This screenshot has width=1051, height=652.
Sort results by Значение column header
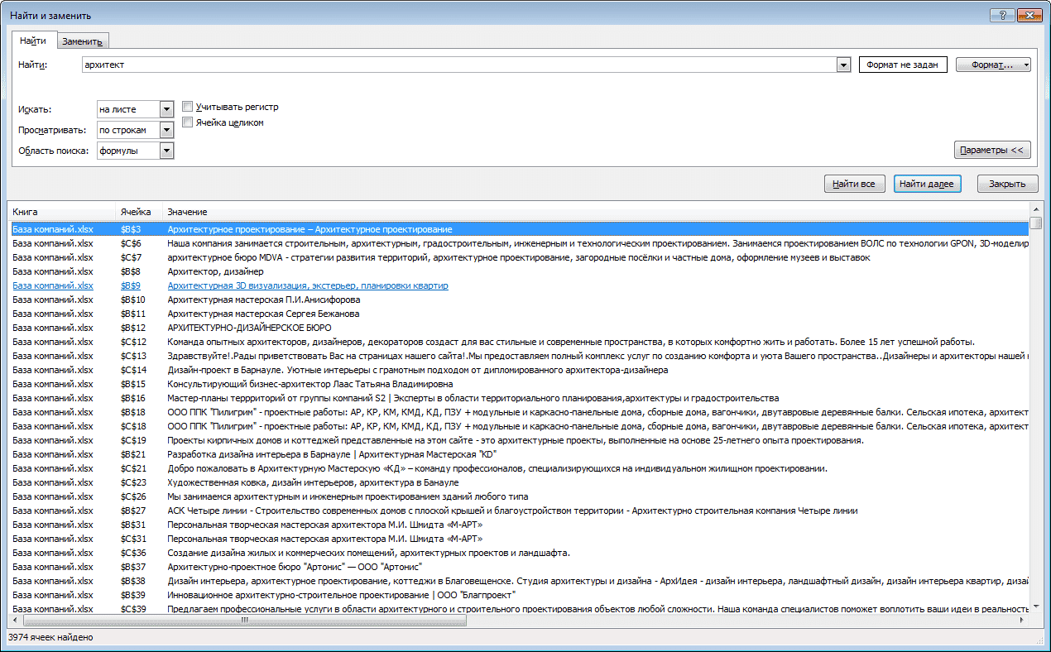[595, 212]
